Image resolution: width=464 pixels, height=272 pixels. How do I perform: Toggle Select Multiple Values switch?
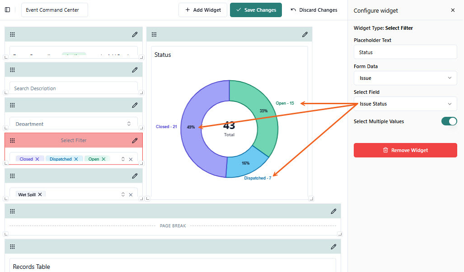point(449,121)
